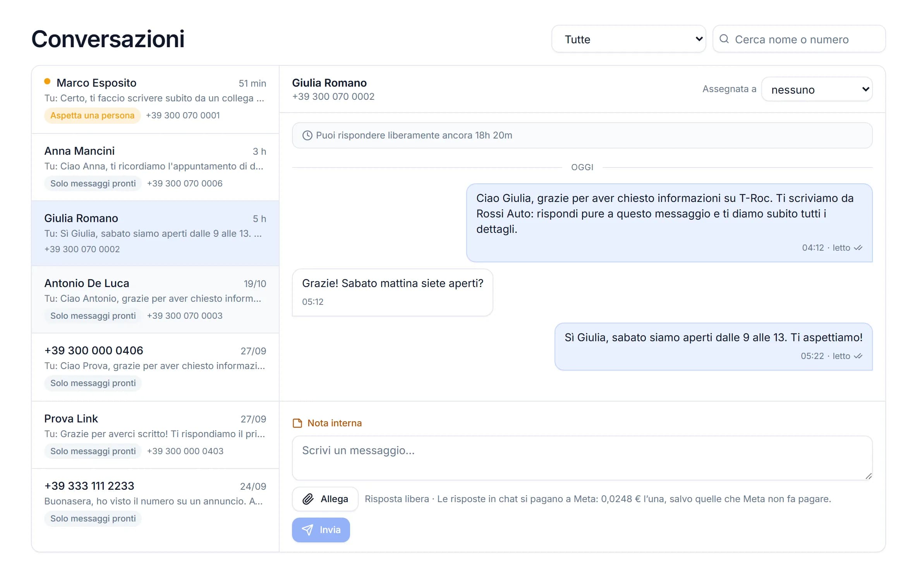Click the 'Puoi rispondere liberamente ancora 18h 20m' banner

[582, 135]
